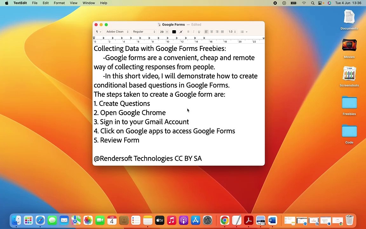Open Notes from the Dock
This screenshot has width=366, height=229.
pyautogui.click(x=147, y=220)
